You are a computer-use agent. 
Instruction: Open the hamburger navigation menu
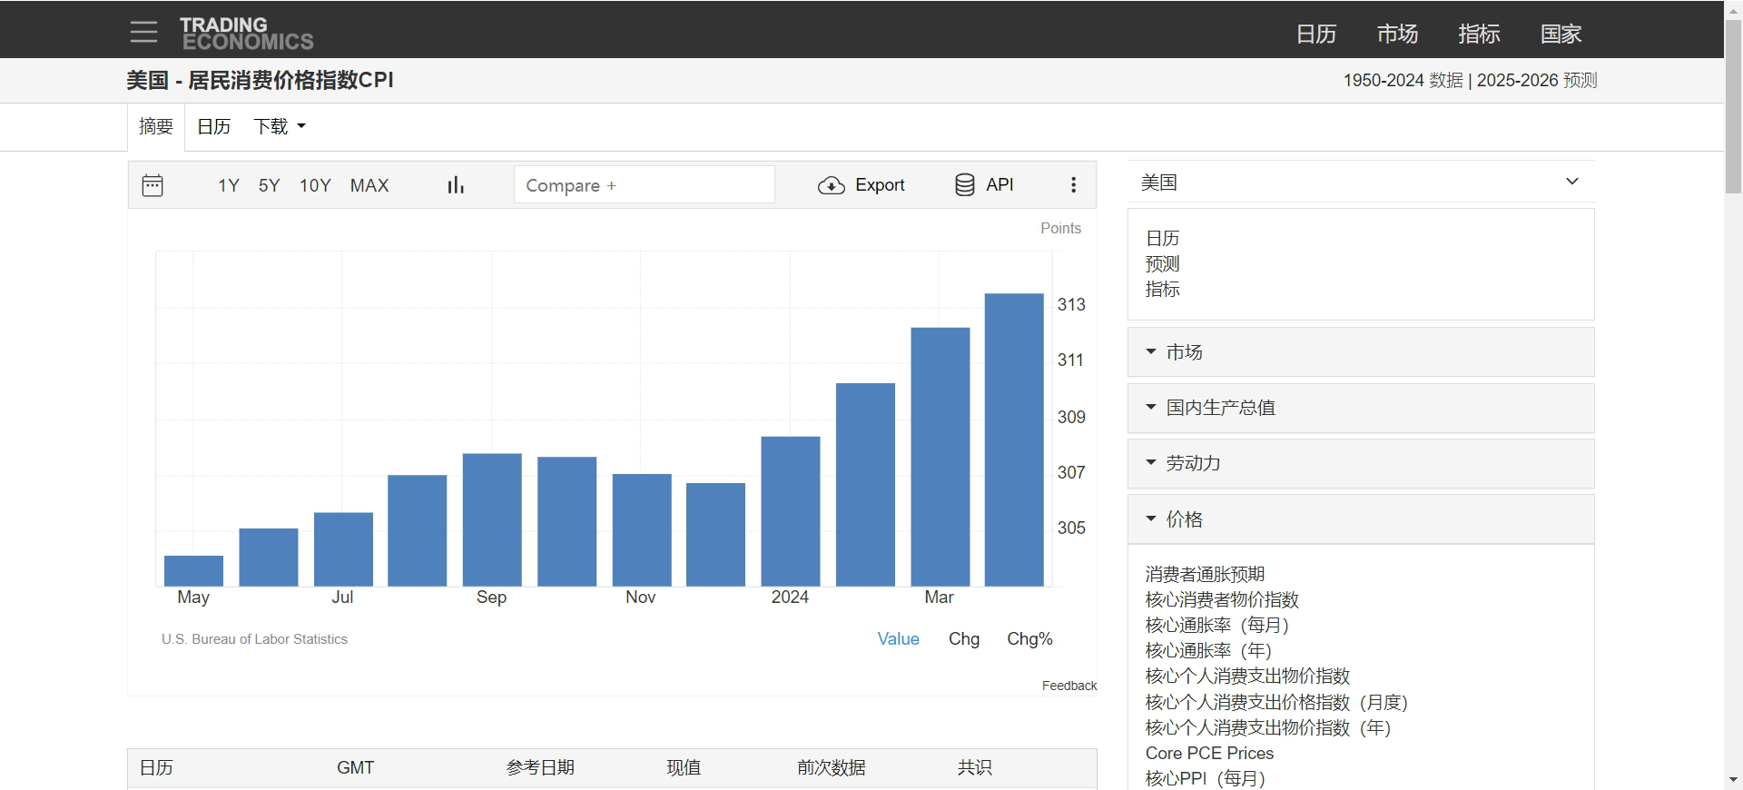143,33
